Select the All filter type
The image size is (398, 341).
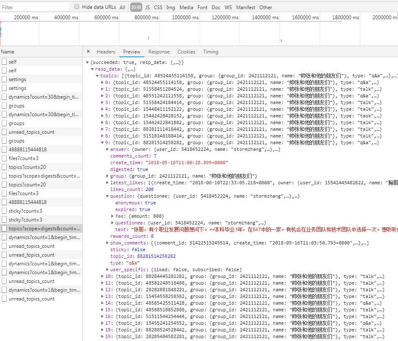click(x=122, y=8)
